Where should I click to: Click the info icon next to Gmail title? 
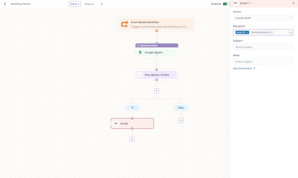(250, 3)
